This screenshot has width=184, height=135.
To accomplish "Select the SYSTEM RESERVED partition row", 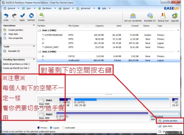I will coord(108,35).
